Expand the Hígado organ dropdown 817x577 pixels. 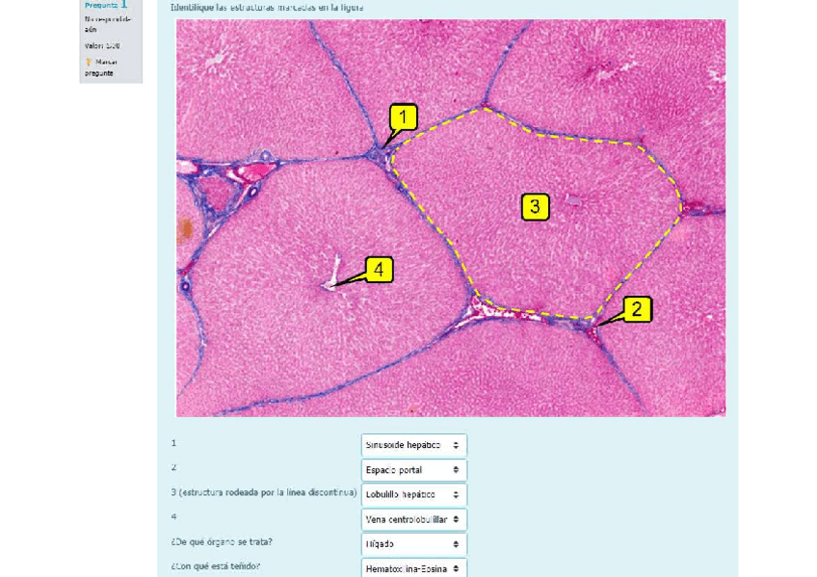(413, 544)
